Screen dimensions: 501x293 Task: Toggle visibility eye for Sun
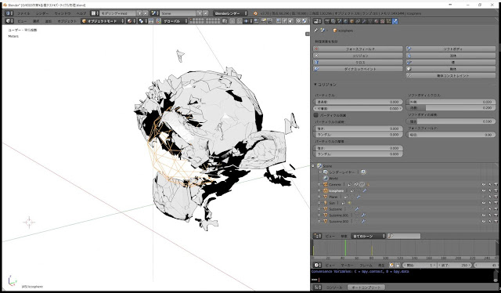pos(484,203)
